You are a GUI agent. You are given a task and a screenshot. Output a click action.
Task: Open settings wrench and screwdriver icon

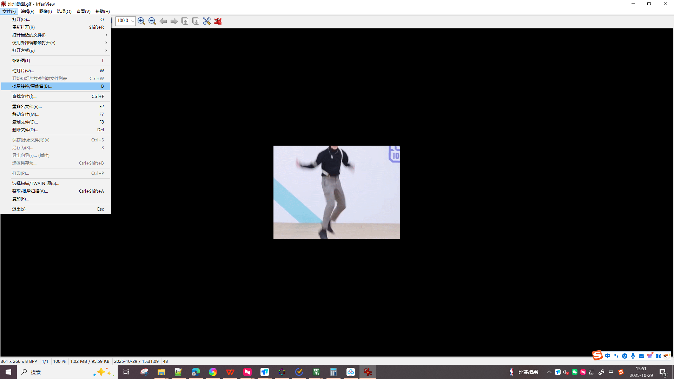(207, 21)
